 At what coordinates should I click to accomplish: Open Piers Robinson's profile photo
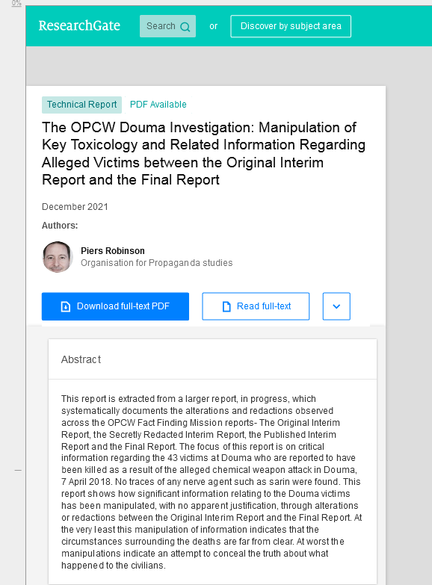coord(57,257)
